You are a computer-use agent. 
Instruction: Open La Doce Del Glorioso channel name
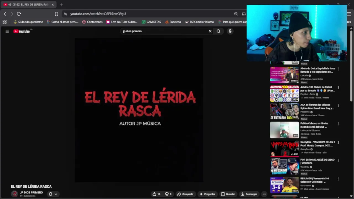[x=310, y=130]
